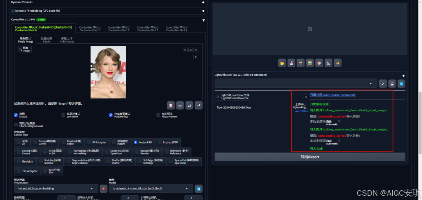The height and width of the screenshot is (200, 422).
Task: Click the zip archive save icon
Action: [x=300, y=63]
